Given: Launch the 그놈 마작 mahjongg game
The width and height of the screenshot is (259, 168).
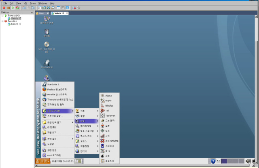Looking at the screenshot, I should pyautogui.click(x=109, y=121).
